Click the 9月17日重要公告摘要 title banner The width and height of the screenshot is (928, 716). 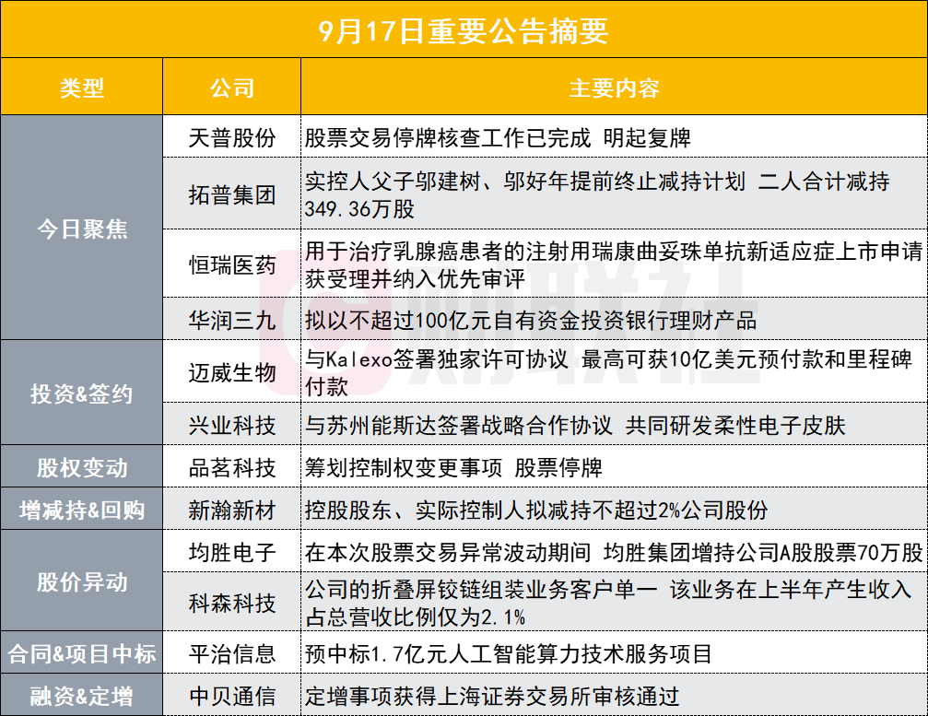point(464,29)
